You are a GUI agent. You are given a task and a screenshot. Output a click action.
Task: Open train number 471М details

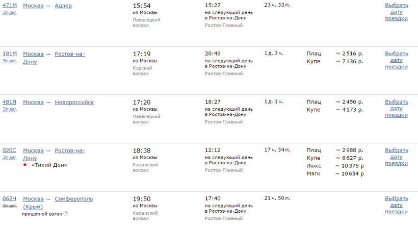pyautogui.click(x=10, y=5)
